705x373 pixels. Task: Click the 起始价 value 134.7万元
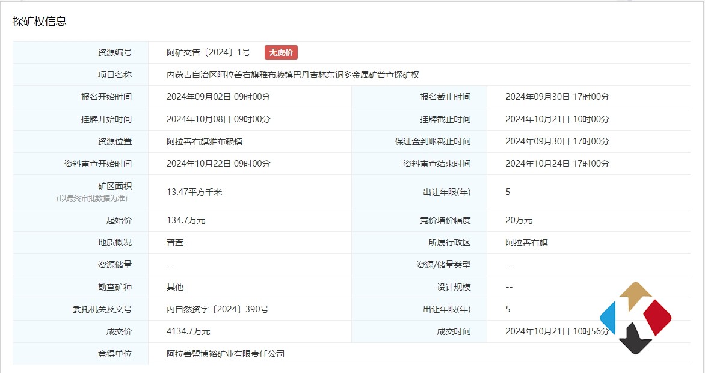coord(186,220)
